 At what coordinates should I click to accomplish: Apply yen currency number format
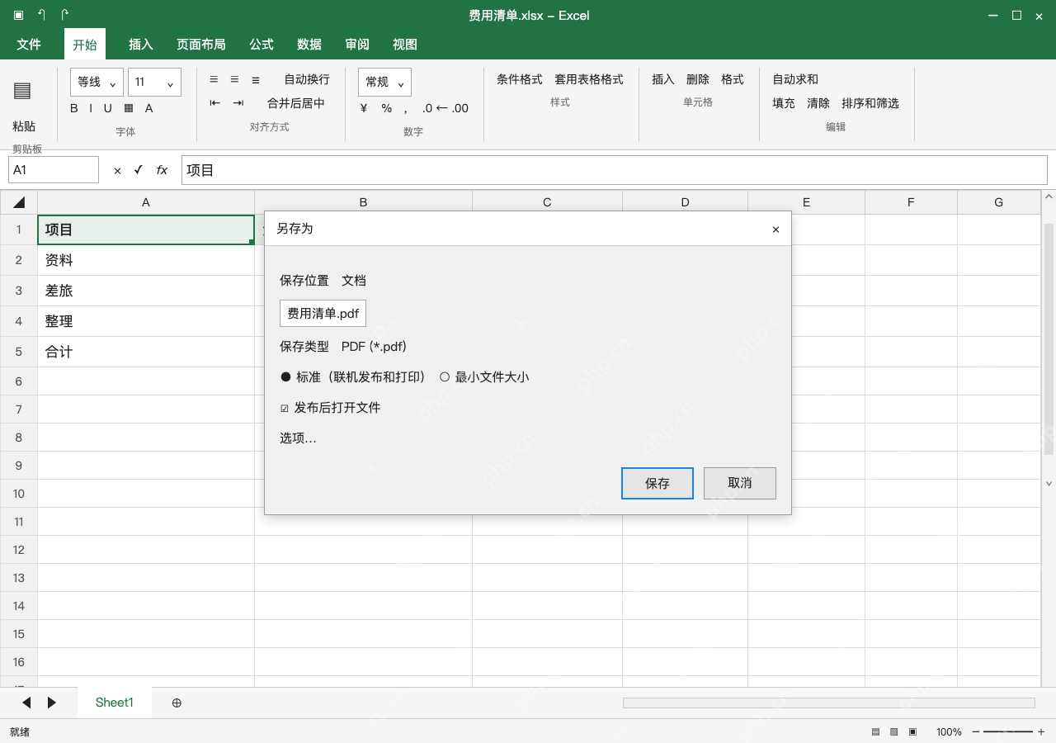(x=364, y=108)
